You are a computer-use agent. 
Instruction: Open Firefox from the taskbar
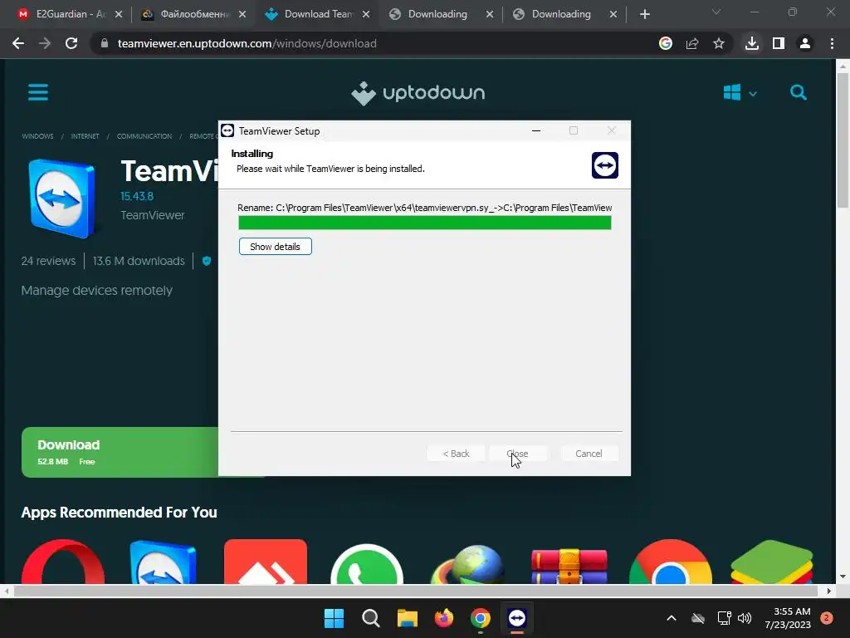[444, 618]
